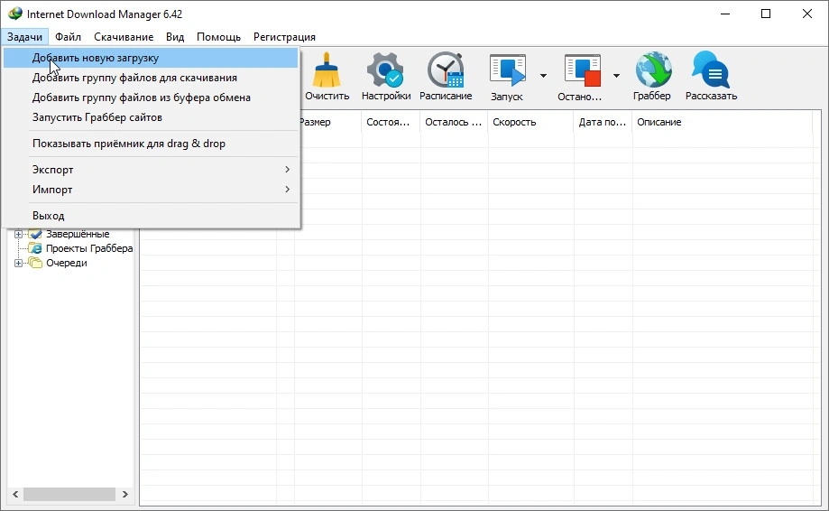Open Настройки gear icon

coord(385,70)
